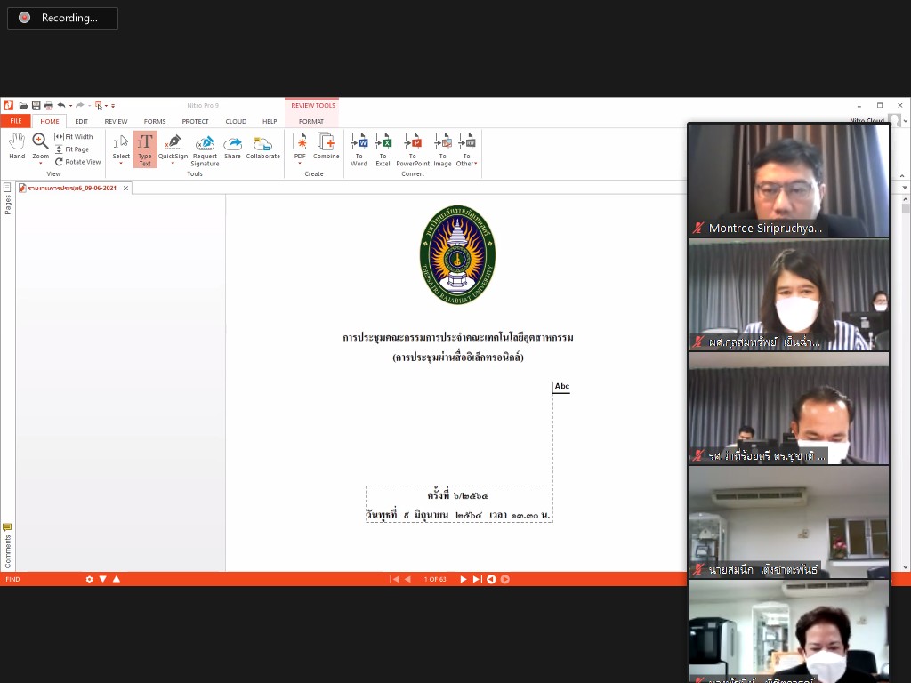Switch to the EDIT ribbon tab
The width and height of the screenshot is (911, 683).
click(81, 121)
